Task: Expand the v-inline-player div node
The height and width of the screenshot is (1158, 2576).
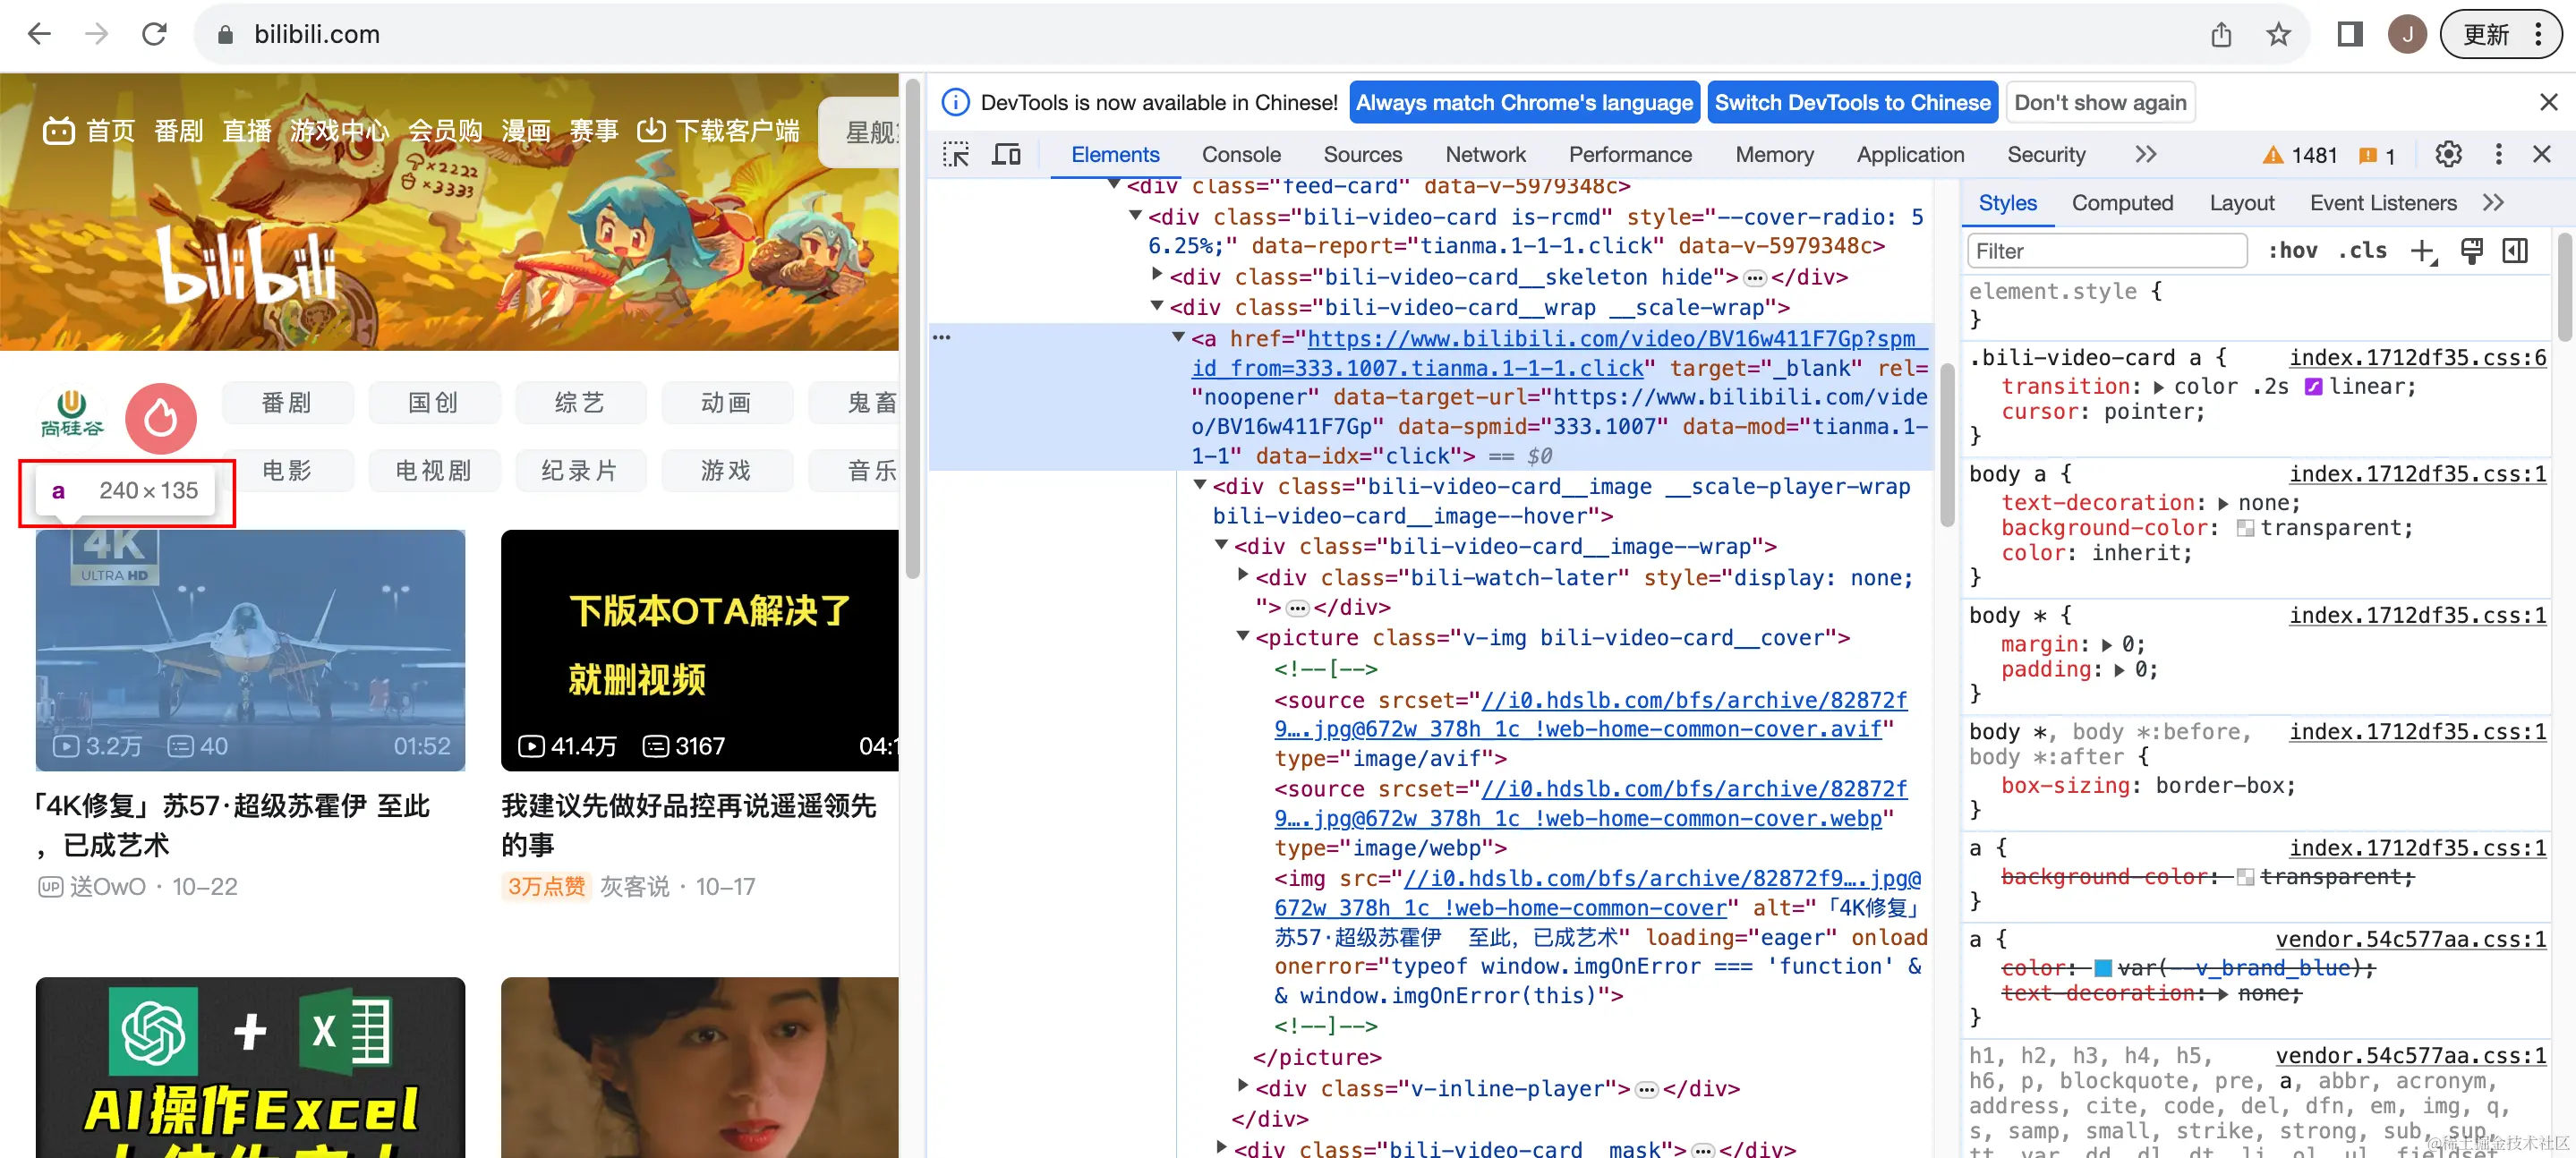Action: pyautogui.click(x=1243, y=1087)
